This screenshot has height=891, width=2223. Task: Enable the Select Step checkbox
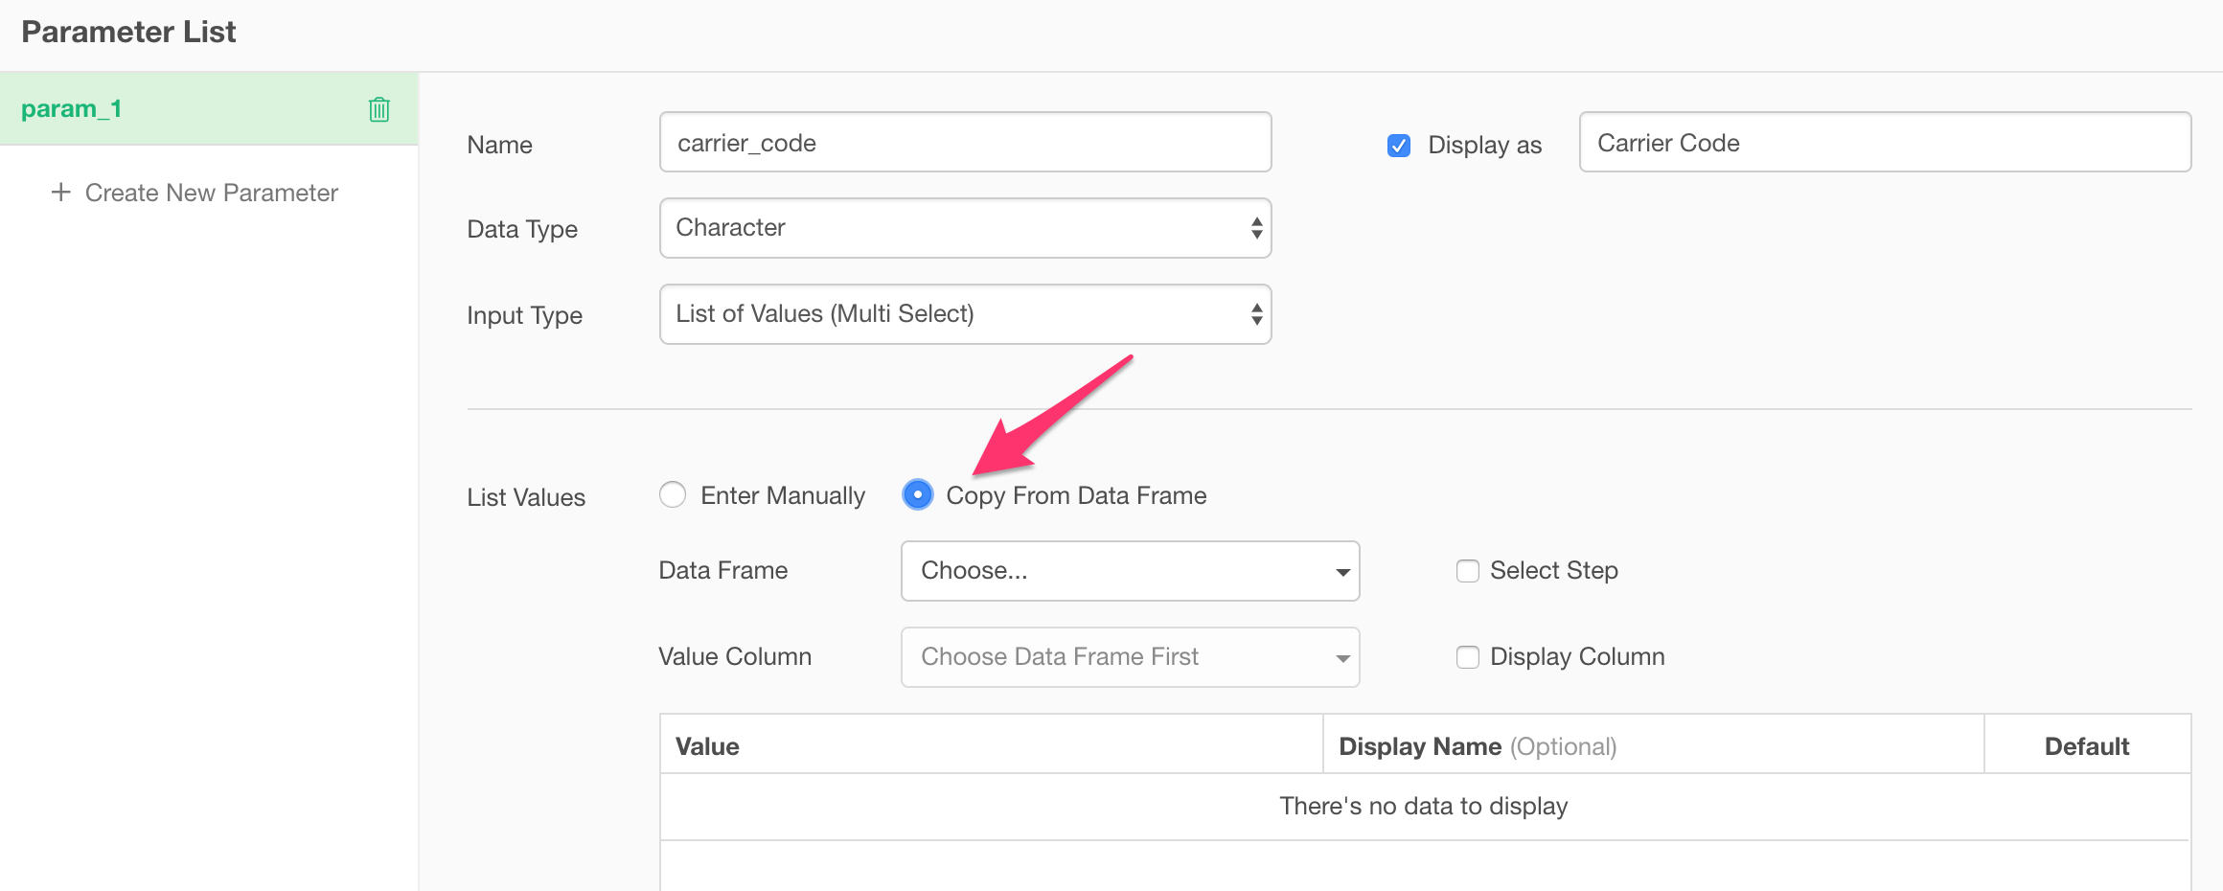pos(1468,571)
